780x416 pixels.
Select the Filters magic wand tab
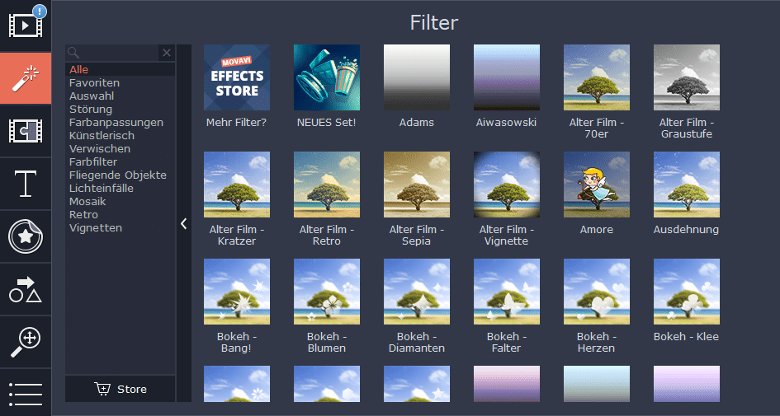(26, 78)
